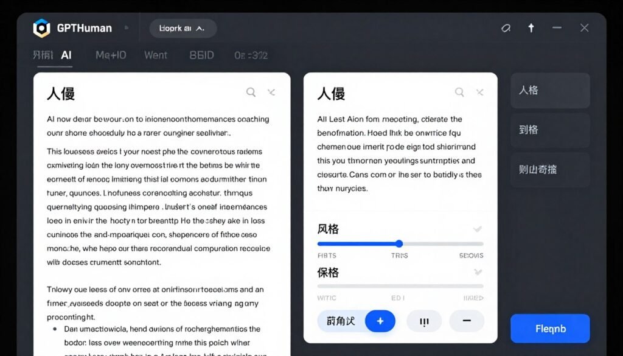
Task: Select the Went tab
Action: click(x=155, y=55)
